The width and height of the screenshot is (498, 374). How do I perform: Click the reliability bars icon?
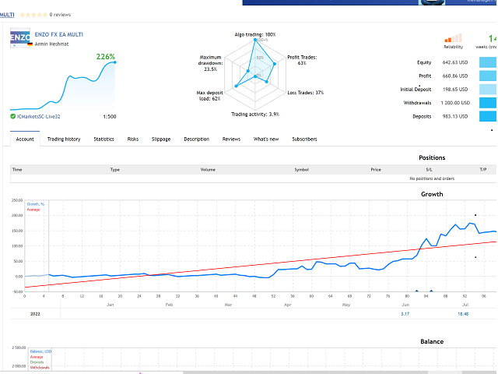[453, 38]
